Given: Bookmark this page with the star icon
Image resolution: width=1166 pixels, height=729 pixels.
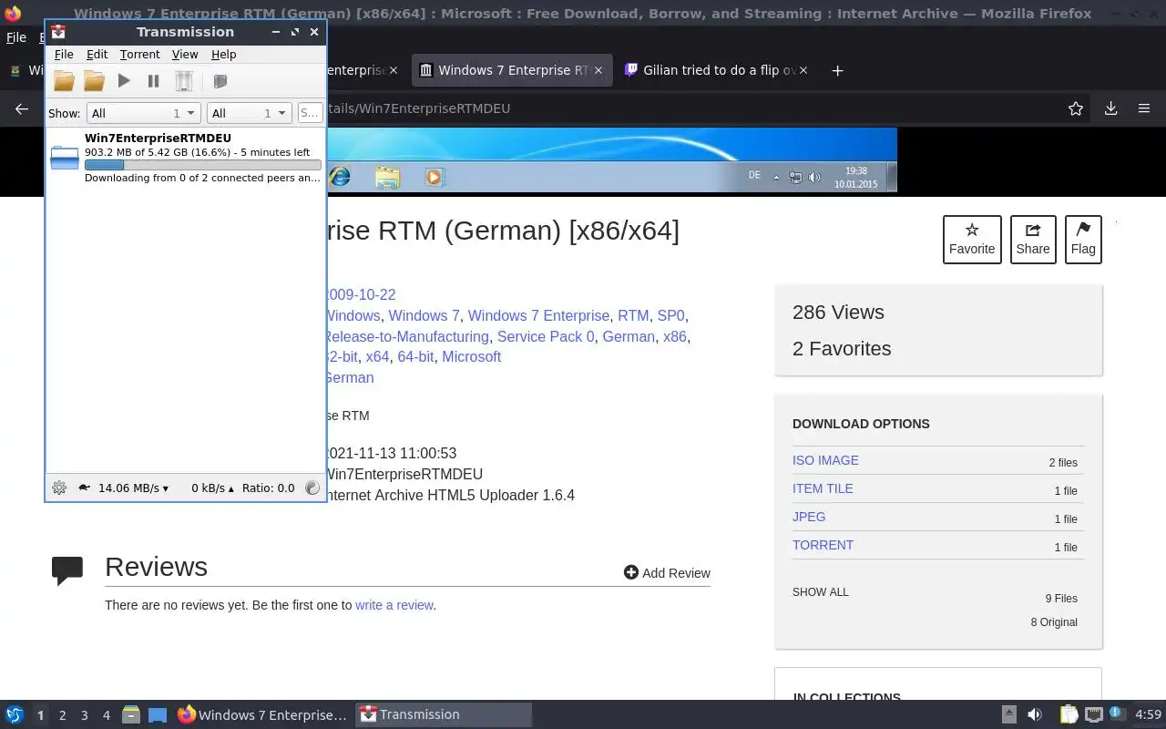Looking at the screenshot, I should (x=1076, y=108).
